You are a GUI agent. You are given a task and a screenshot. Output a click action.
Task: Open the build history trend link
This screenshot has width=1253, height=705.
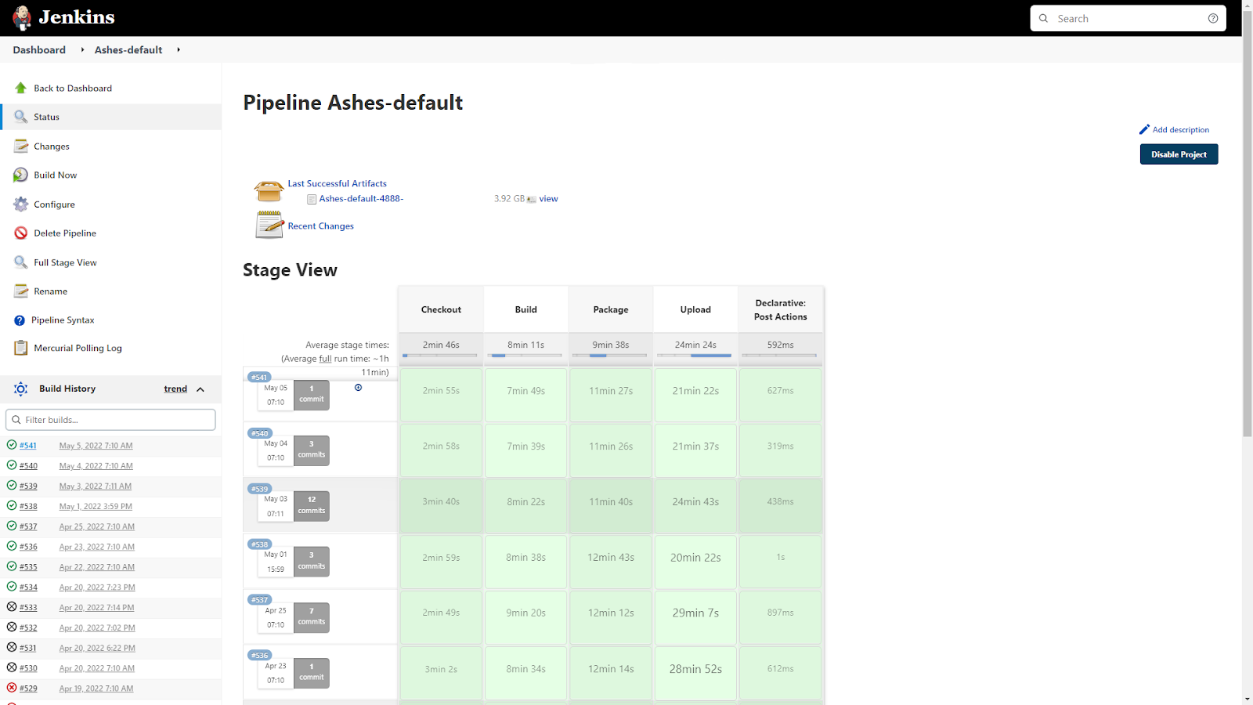tap(175, 389)
